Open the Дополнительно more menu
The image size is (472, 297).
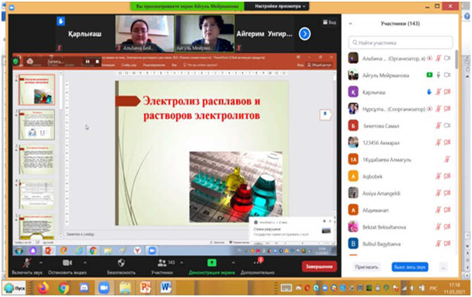coord(257,266)
